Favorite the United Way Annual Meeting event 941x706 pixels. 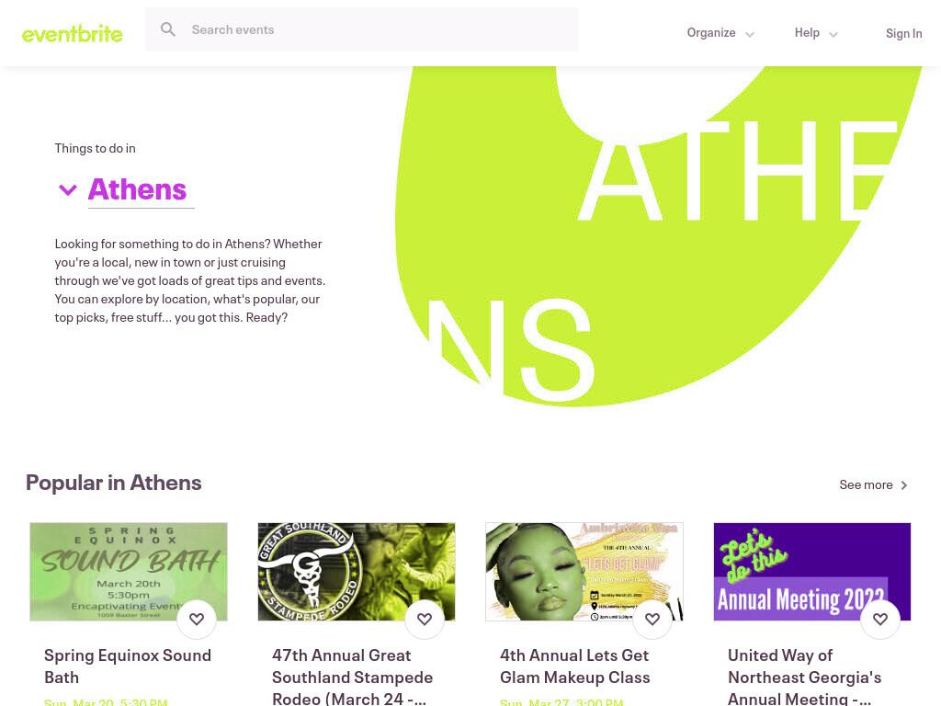(880, 619)
